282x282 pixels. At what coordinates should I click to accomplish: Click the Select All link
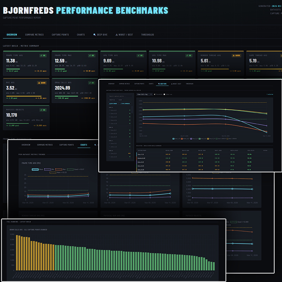pos(113,100)
